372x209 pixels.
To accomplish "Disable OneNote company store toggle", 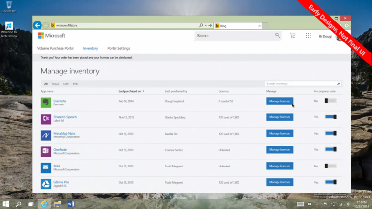I will [x=331, y=149].
